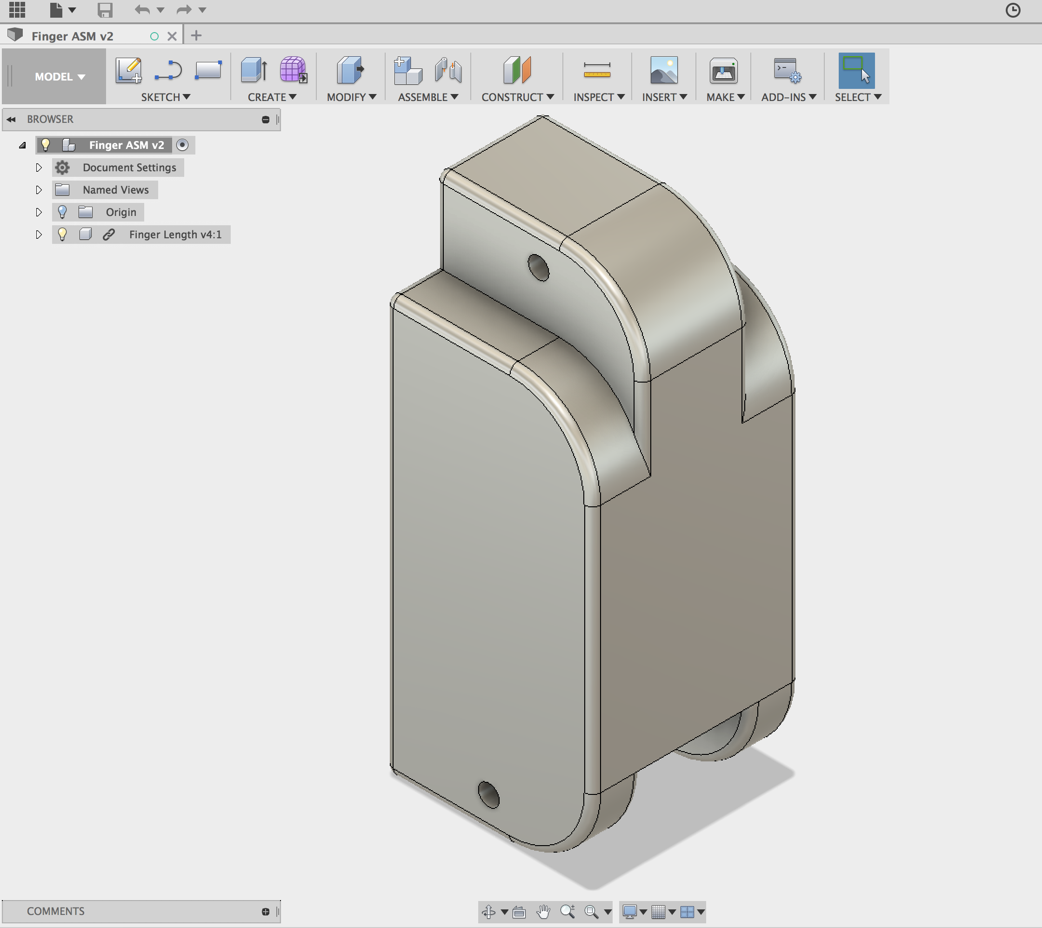Viewport: 1042px width, 928px height.
Task: Open a new design tab with plus
Action: pyautogui.click(x=196, y=35)
